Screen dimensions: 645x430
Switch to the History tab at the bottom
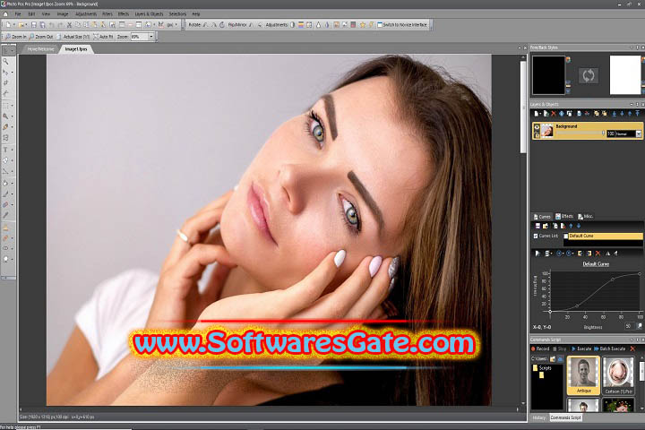coord(539,417)
